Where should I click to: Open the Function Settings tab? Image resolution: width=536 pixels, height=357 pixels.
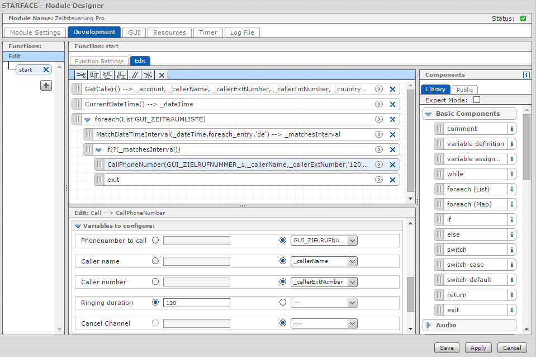pyautogui.click(x=99, y=61)
